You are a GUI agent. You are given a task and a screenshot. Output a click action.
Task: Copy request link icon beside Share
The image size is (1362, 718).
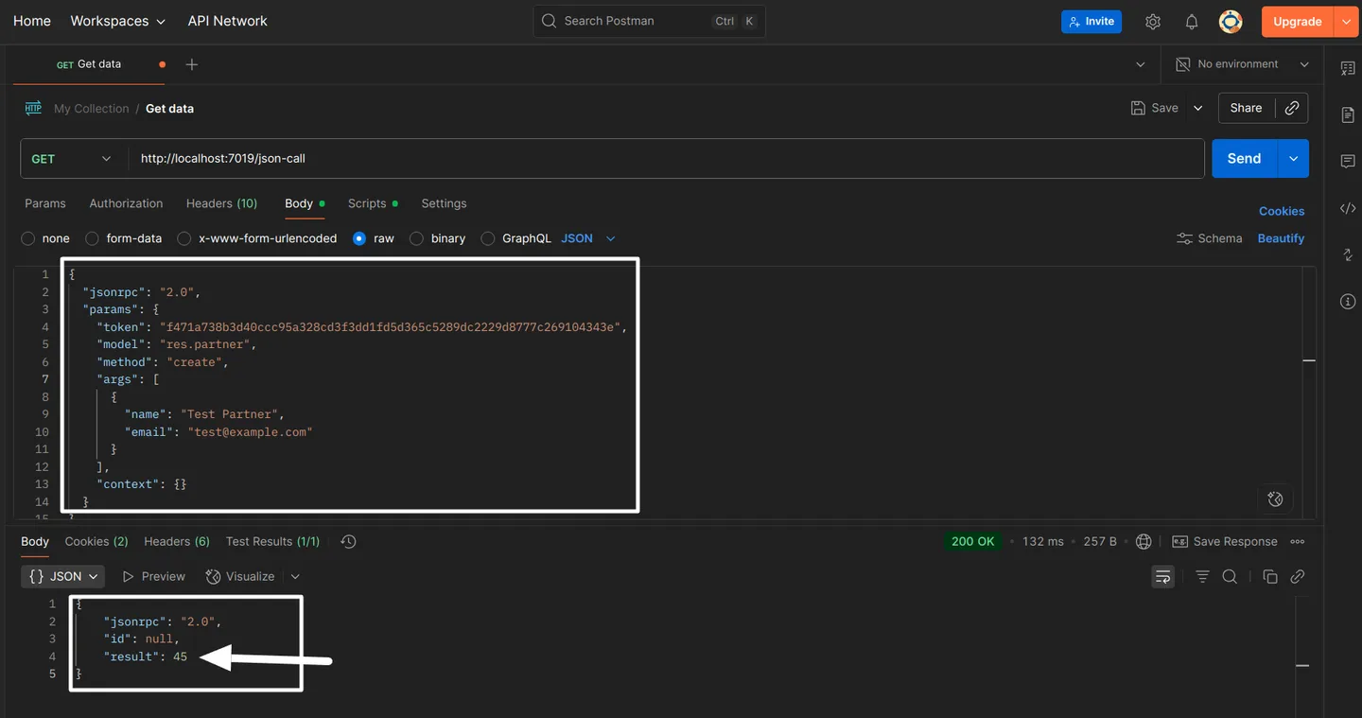1292,108
